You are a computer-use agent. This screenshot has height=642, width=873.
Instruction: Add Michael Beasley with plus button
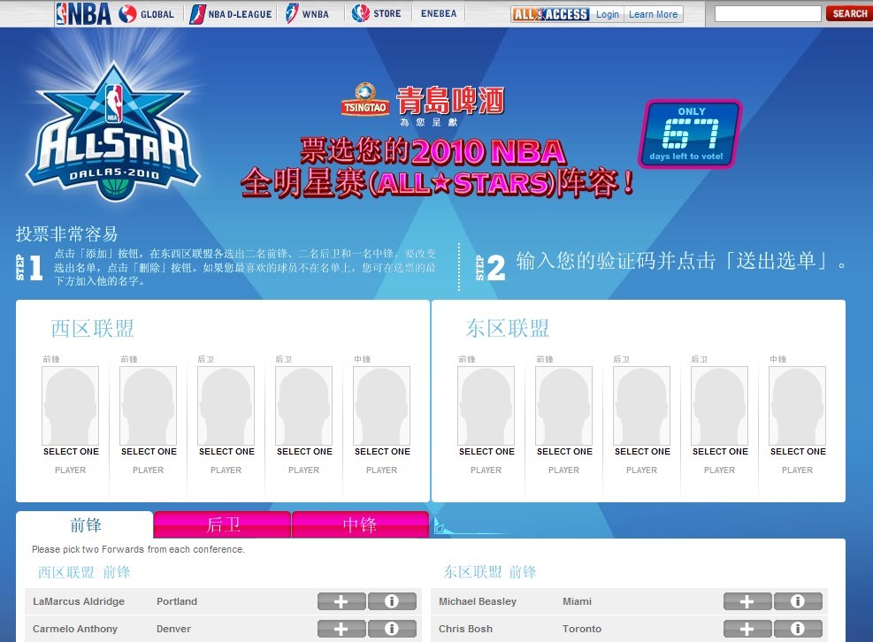747,601
